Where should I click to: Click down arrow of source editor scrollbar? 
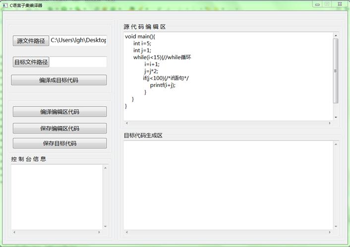(x=336, y=117)
